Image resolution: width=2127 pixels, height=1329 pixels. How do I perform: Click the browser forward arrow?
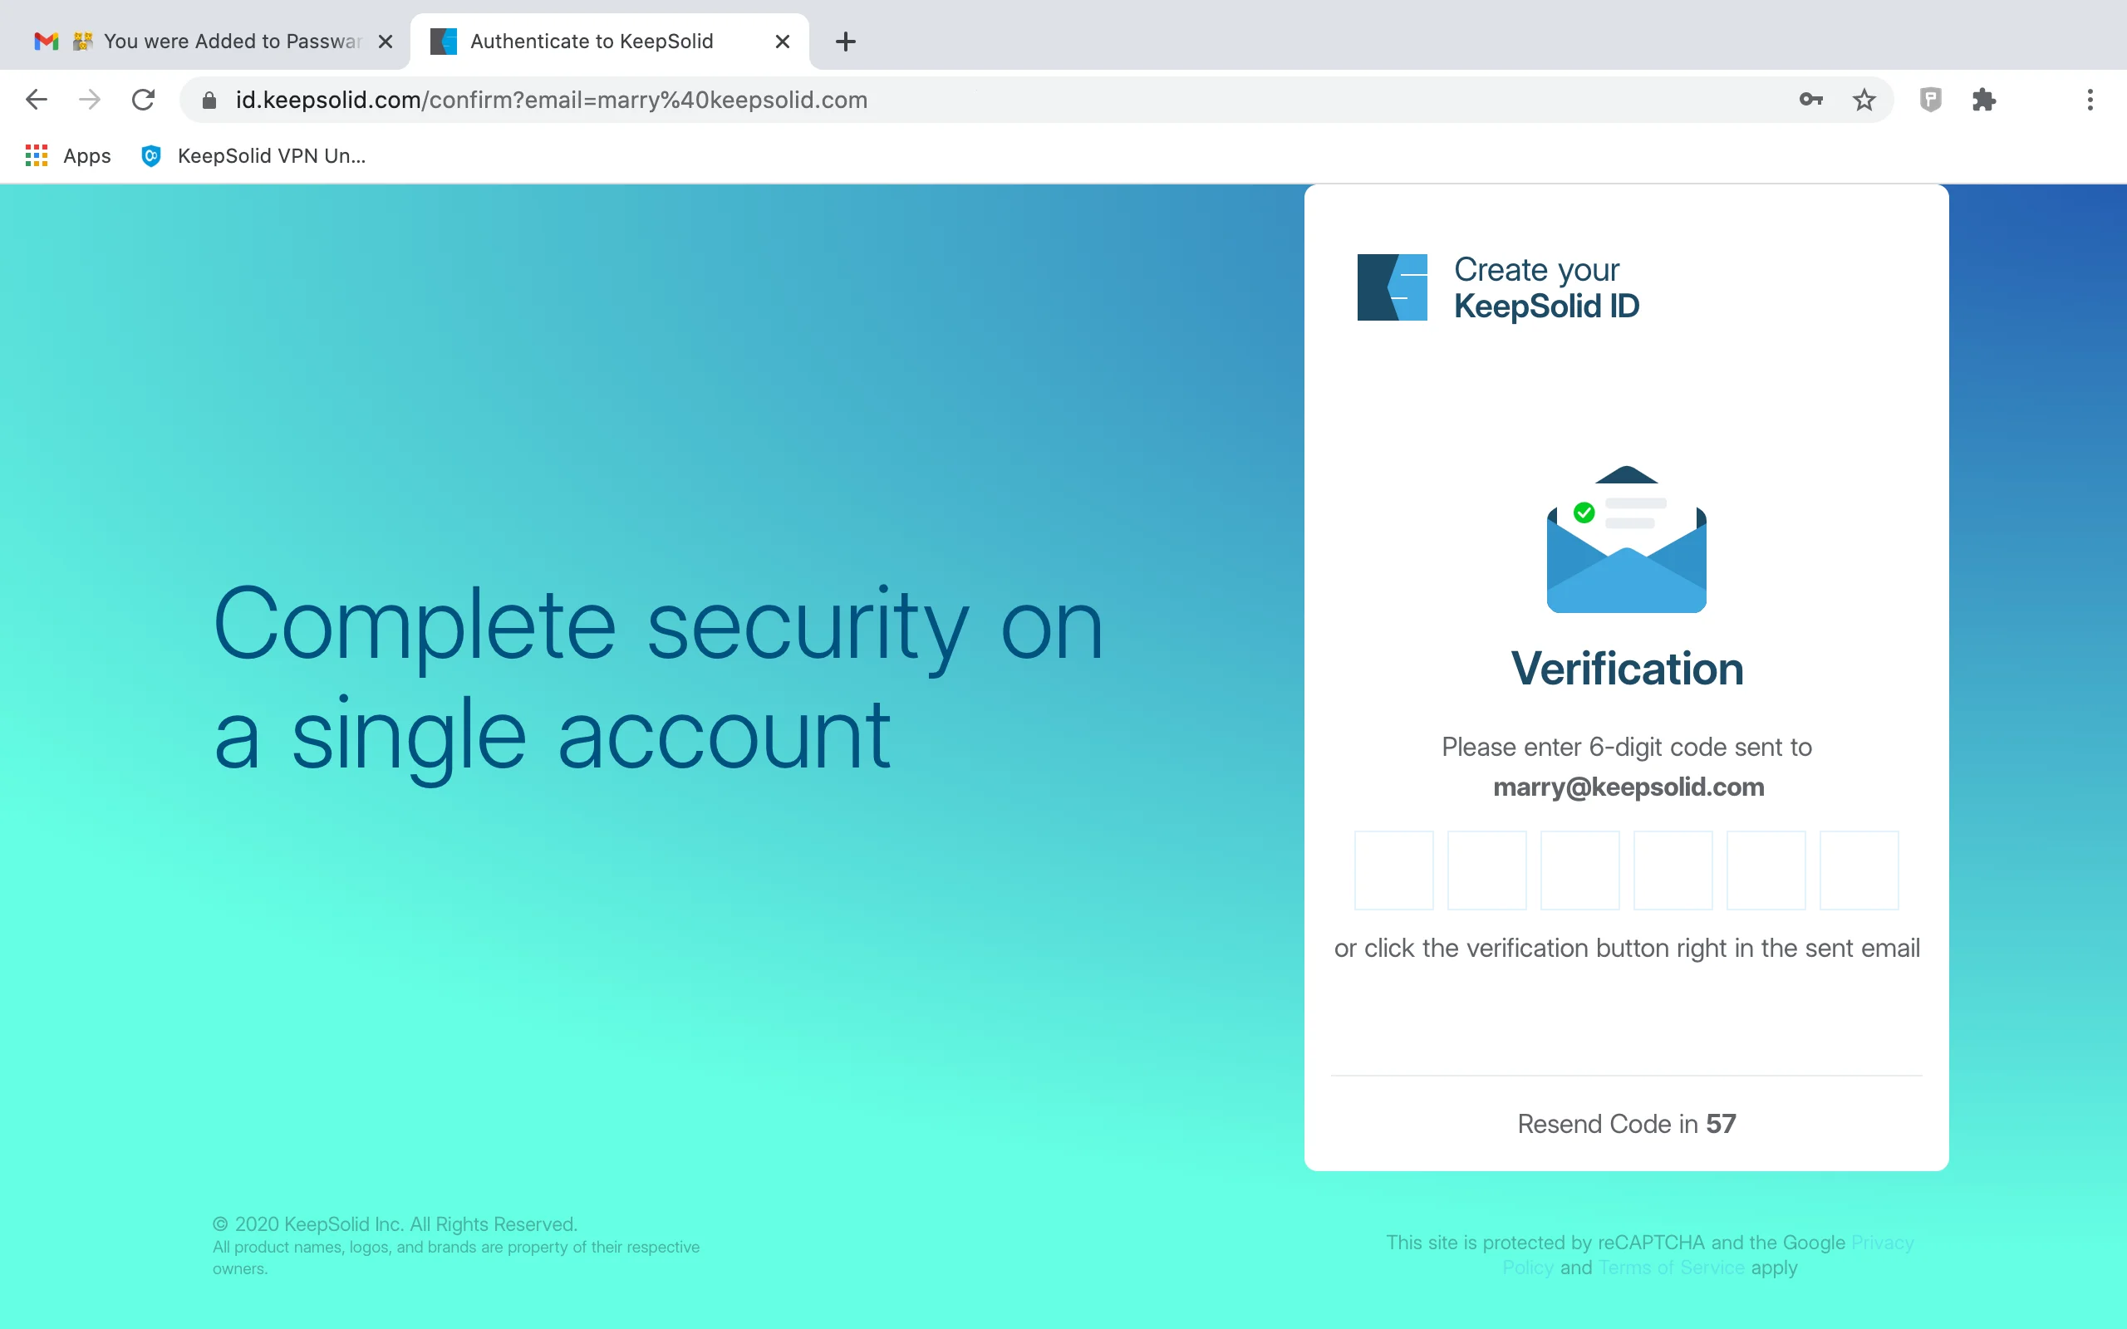90,100
